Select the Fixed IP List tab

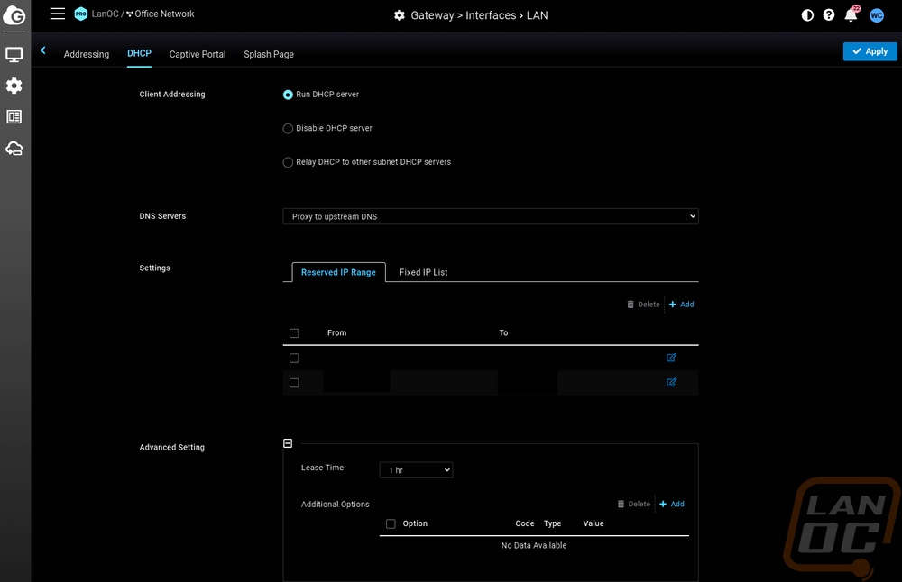click(x=423, y=272)
